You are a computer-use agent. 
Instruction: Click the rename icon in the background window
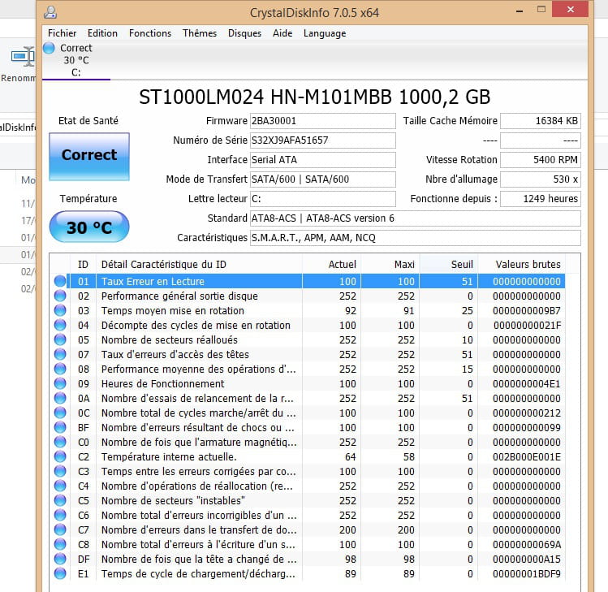(24, 57)
